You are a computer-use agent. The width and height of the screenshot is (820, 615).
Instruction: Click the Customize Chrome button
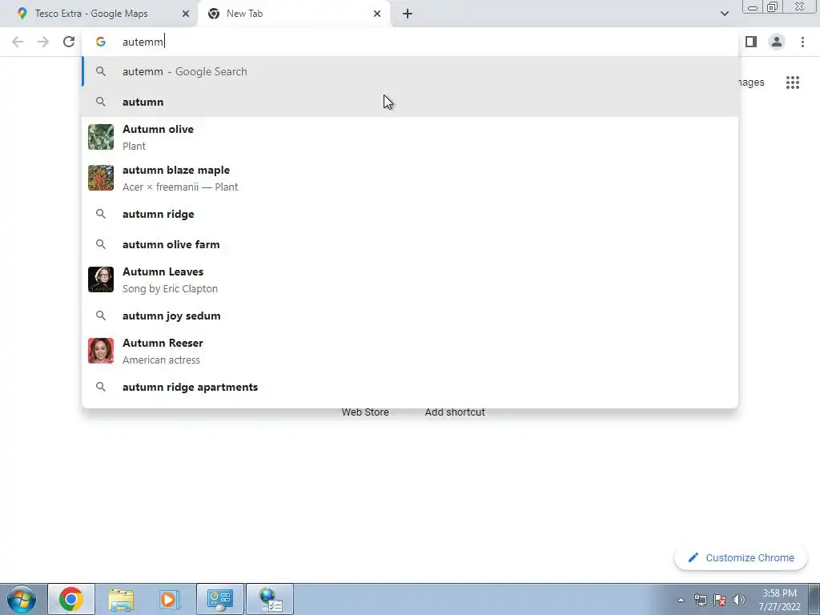click(x=741, y=558)
